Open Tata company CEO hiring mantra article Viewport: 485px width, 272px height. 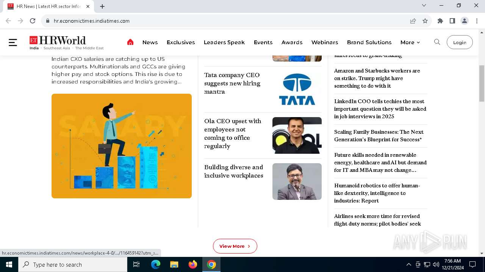coord(232,83)
